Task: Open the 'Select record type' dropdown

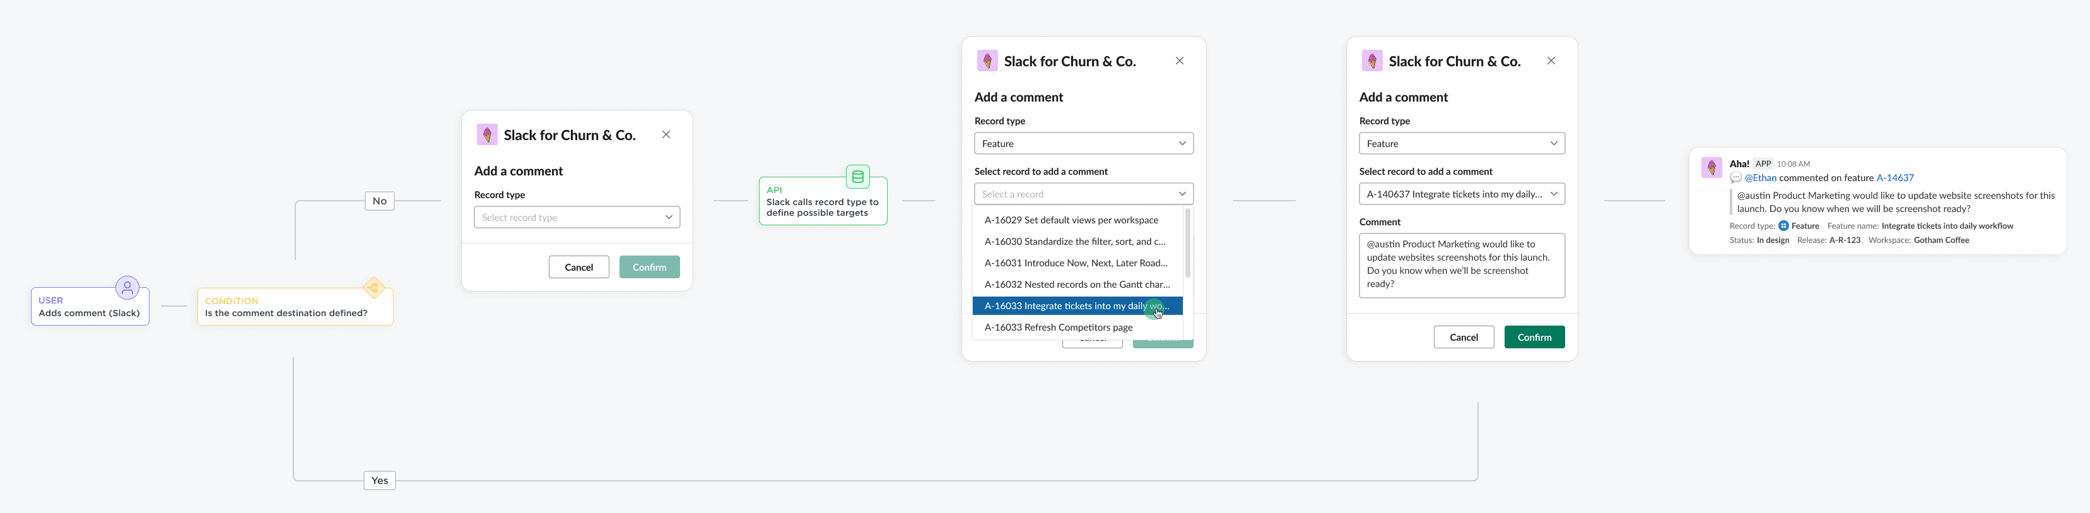Action: (577, 218)
